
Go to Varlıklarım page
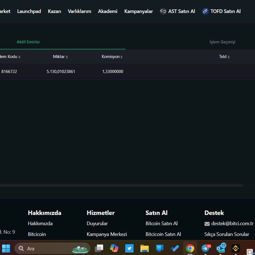80,11
